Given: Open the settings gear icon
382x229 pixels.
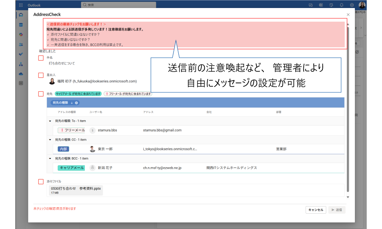Looking at the screenshot, I should (351, 5).
